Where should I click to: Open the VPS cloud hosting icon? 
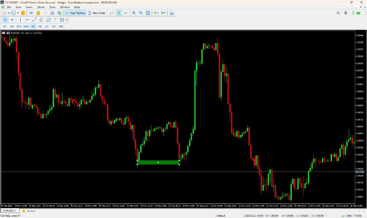(x=52, y=13)
